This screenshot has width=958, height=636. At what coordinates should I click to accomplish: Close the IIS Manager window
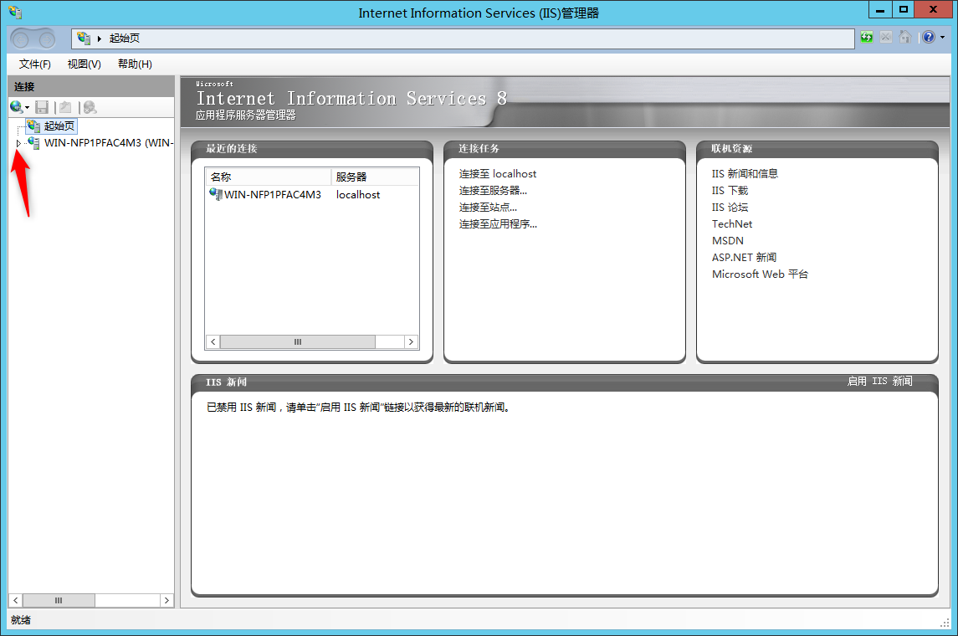[933, 10]
